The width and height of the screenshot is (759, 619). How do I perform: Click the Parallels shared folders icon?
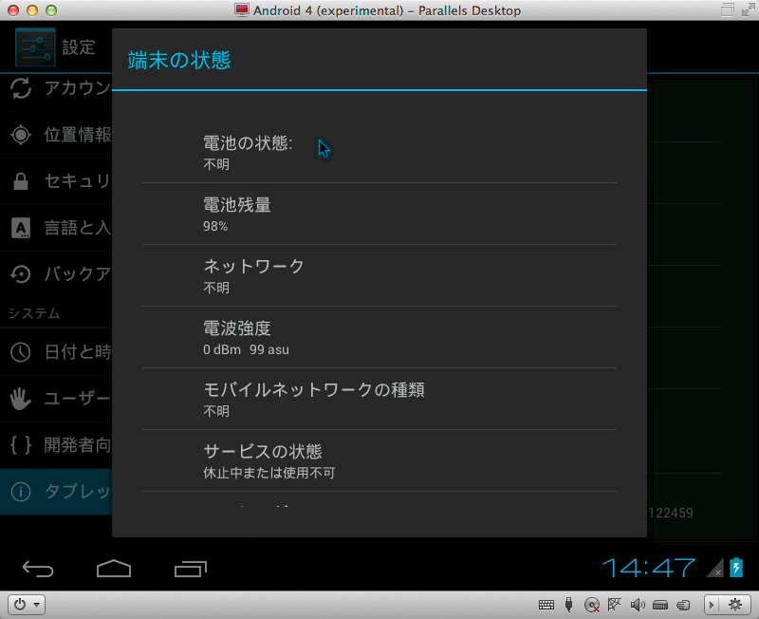pyautogui.click(x=683, y=605)
